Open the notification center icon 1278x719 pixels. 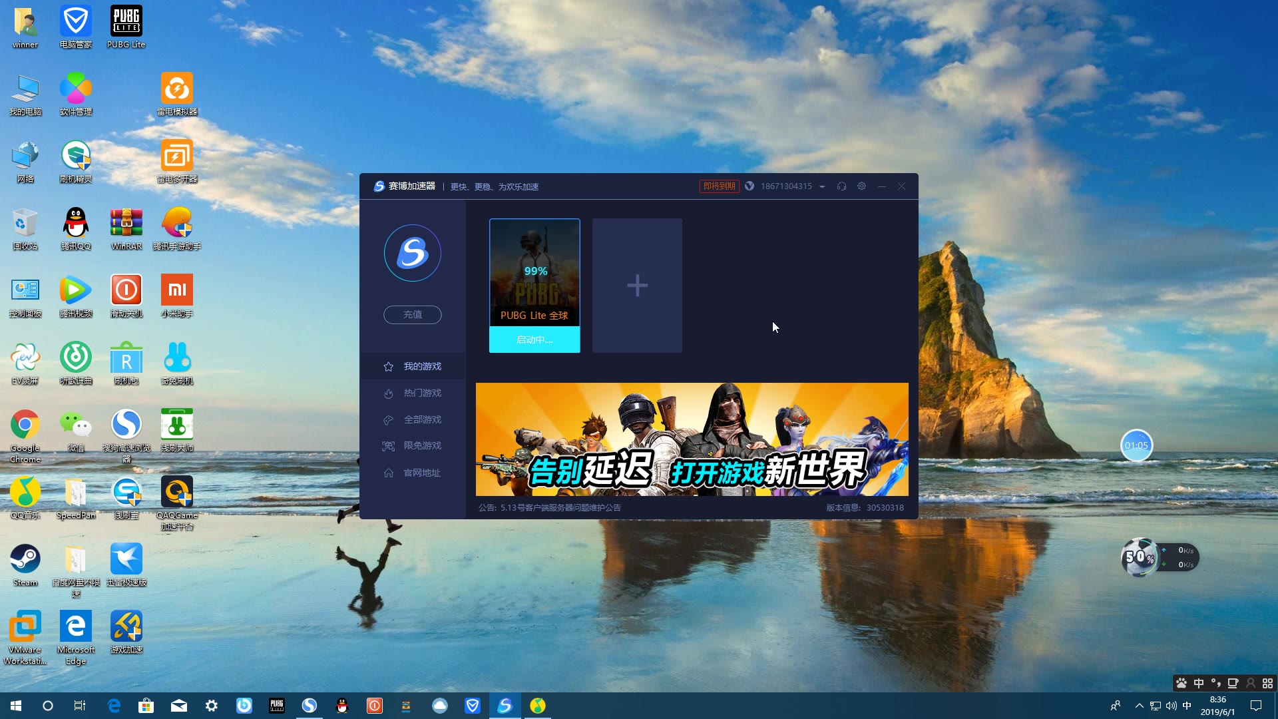[1256, 706]
